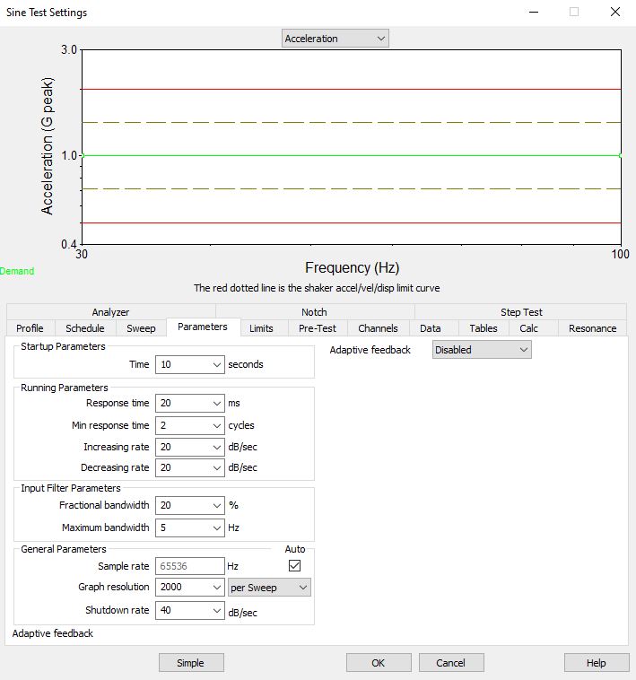The height and width of the screenshot is (680, 636).
Task: Switch to the Sweep tab
Action: [x=141, y=328]
